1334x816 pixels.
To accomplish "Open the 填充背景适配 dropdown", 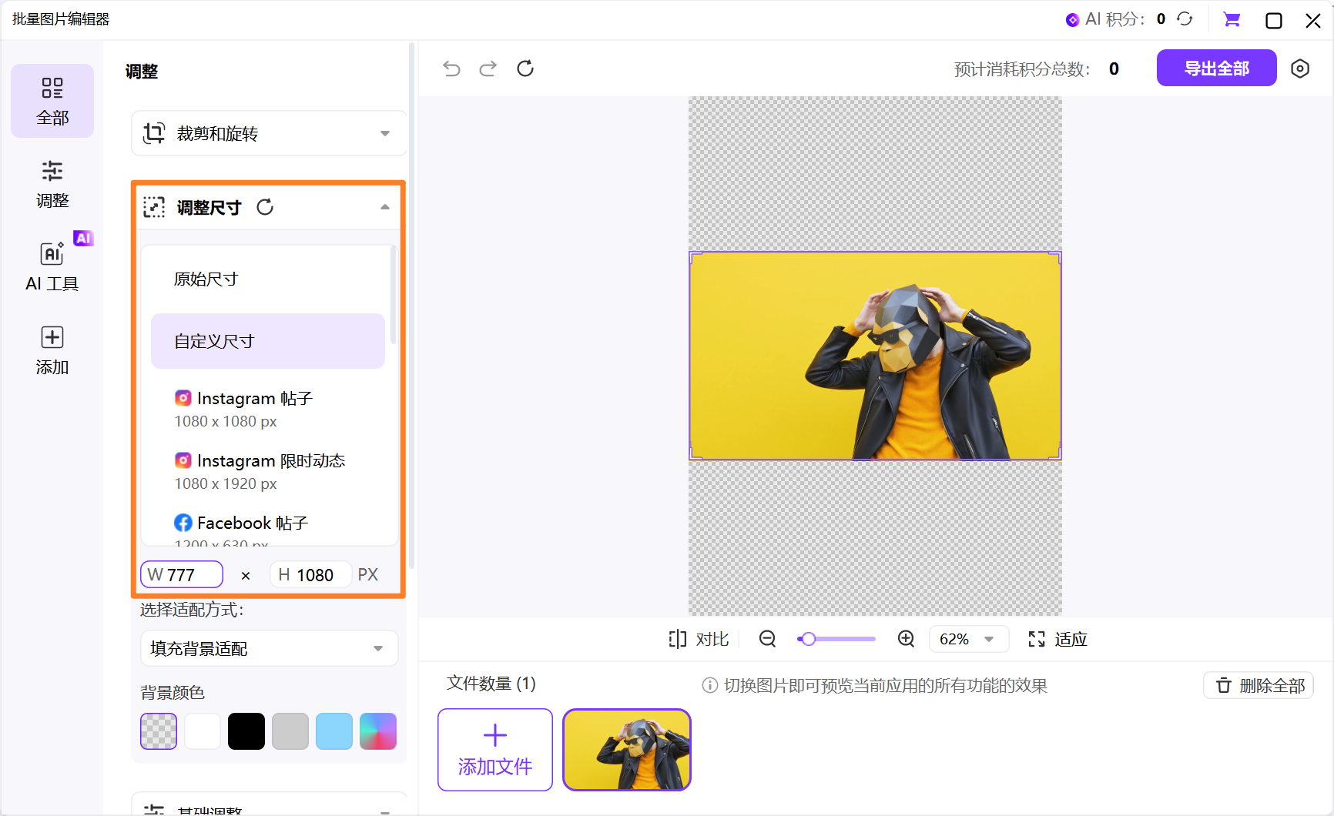I will 268,649.
